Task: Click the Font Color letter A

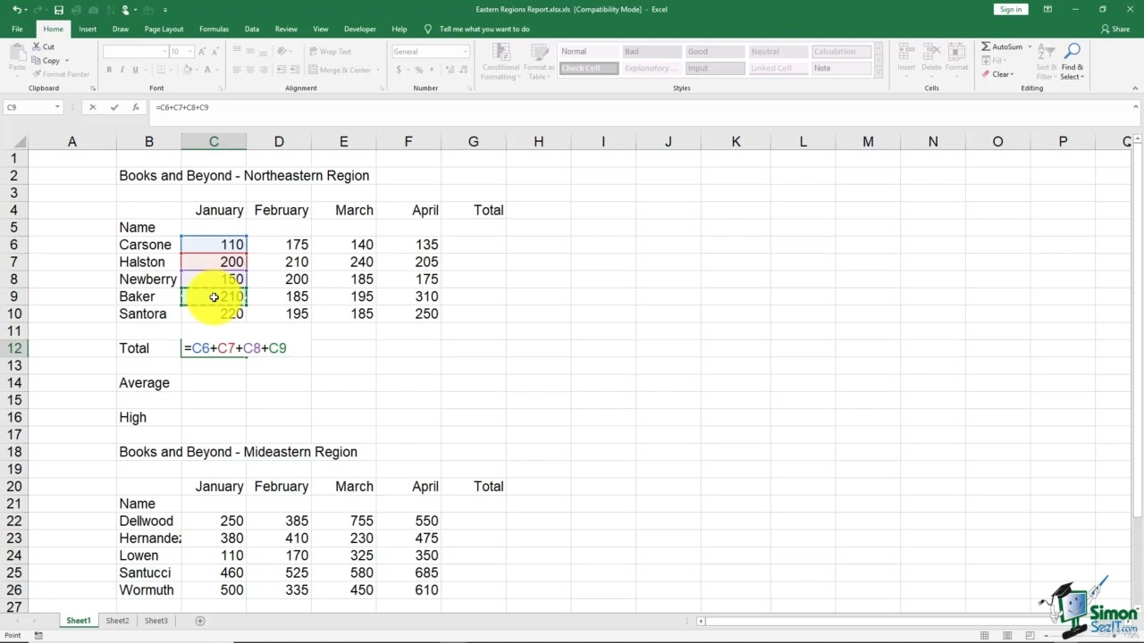Action: 207,70
